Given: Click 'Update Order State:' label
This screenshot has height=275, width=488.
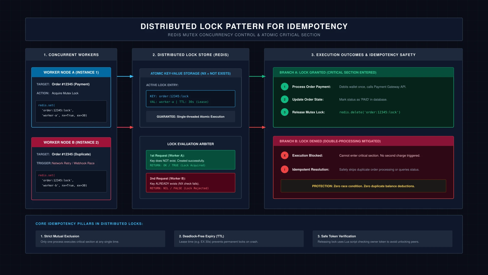Looking at the screenshot, I should [x=308, y=100].
